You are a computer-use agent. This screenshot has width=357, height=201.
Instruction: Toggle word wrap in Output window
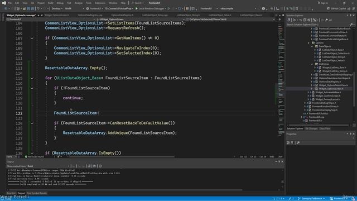pos(94,166)
